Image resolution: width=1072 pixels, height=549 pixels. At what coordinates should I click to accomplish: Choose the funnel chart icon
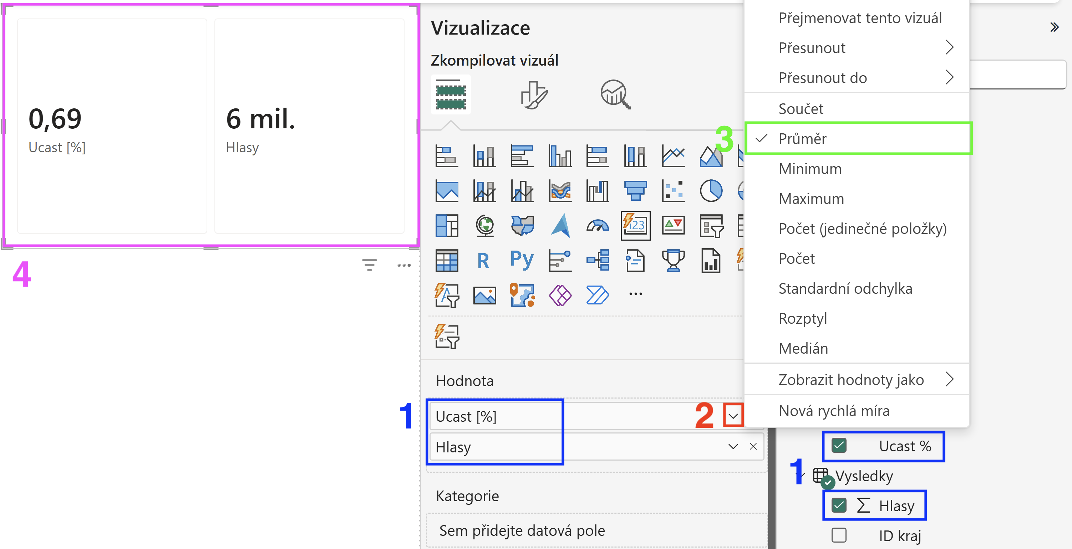635,191
